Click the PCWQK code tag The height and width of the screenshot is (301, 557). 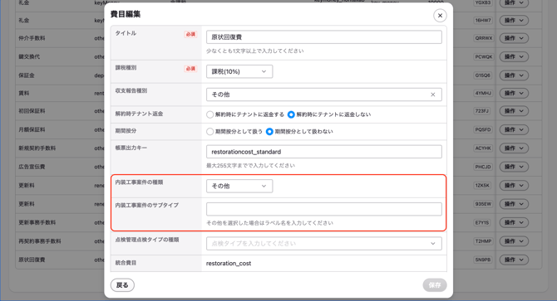(x=483, y=56)
